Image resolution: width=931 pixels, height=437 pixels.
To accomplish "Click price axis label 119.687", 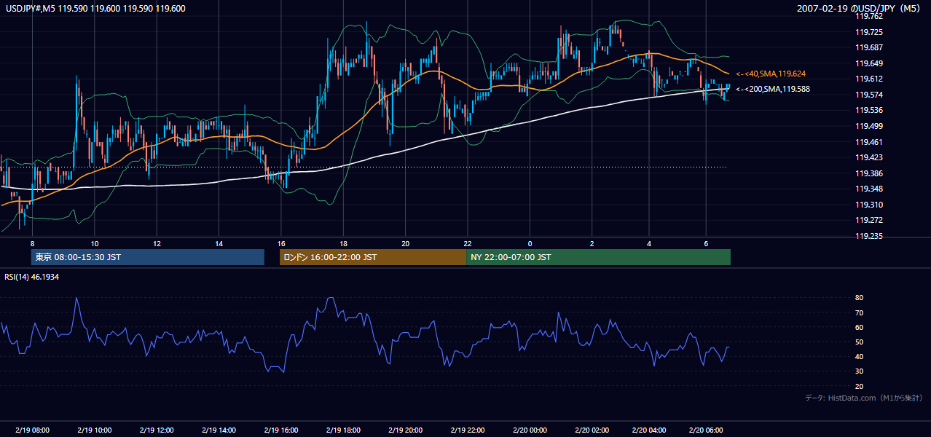I will [x=869, y=47].
